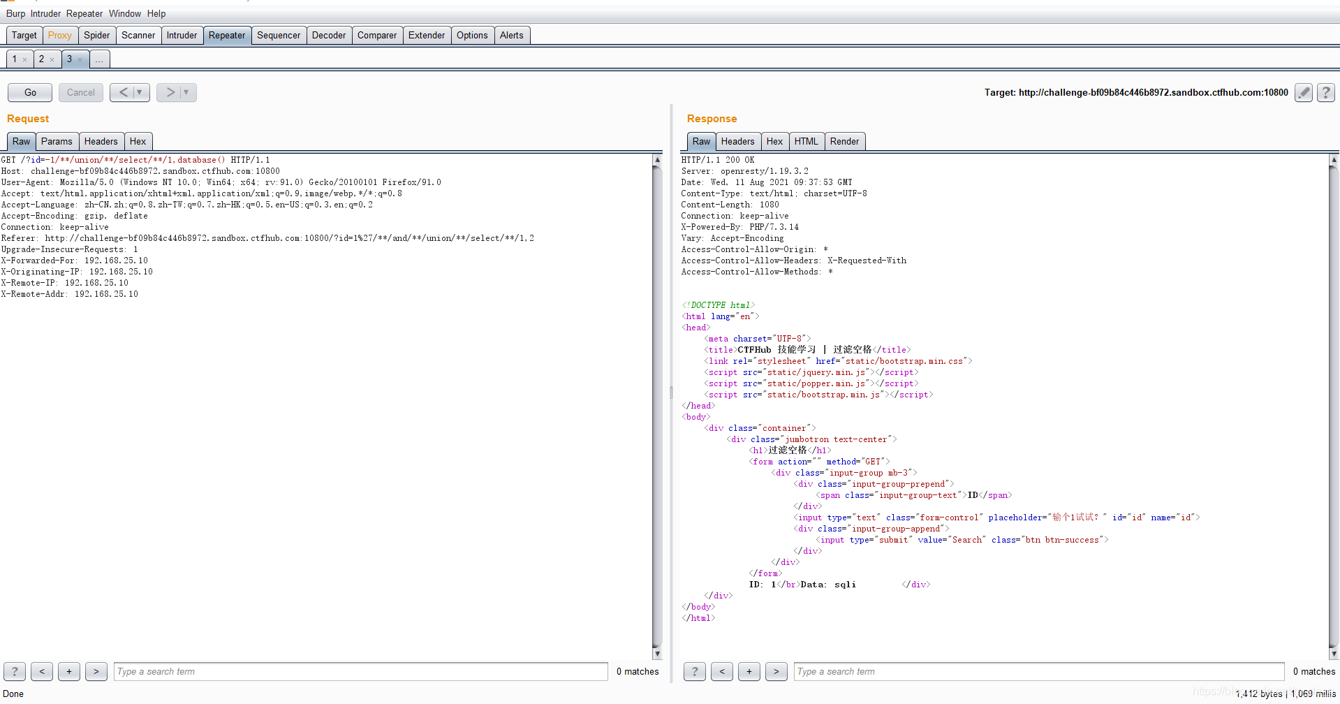Show the request Raw view

click(x=21, y=141)
